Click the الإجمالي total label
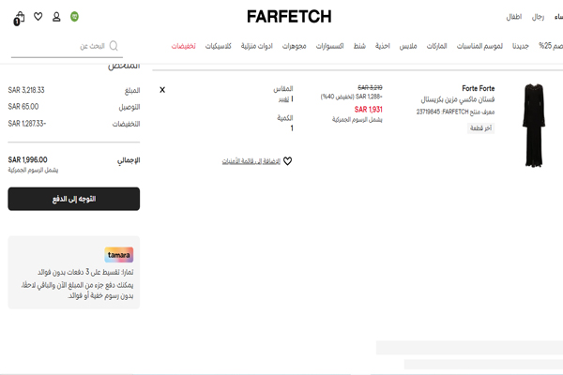The image size is (563, 375). [x=129, y=160]
